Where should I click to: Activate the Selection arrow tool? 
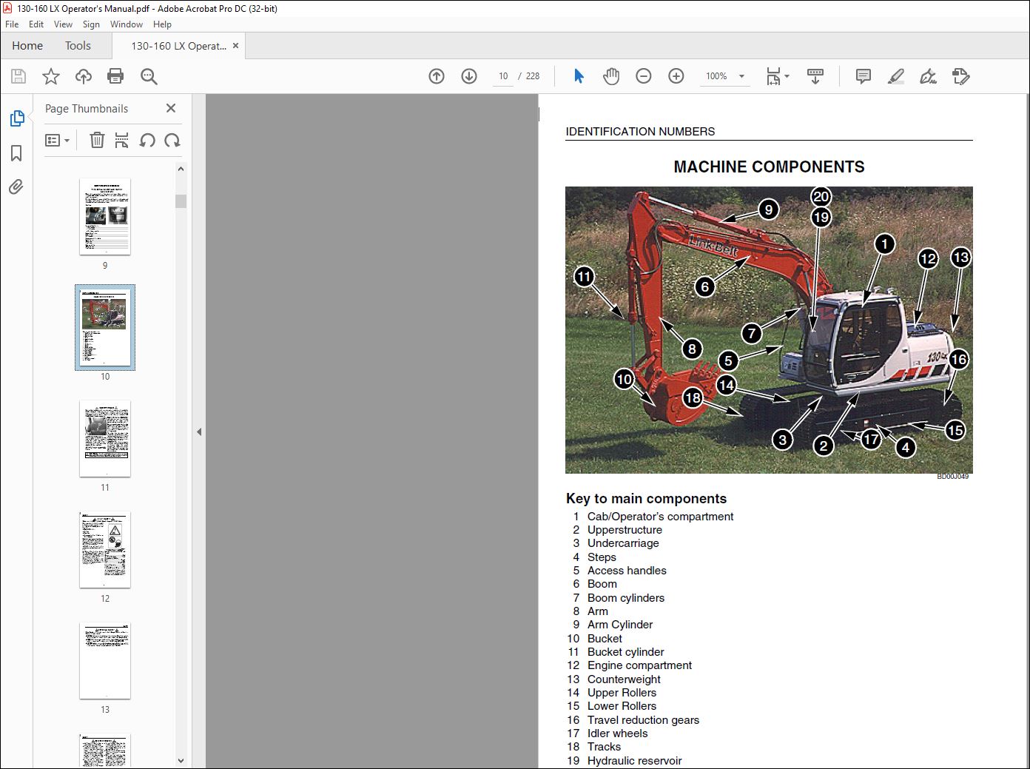[579, 76]
